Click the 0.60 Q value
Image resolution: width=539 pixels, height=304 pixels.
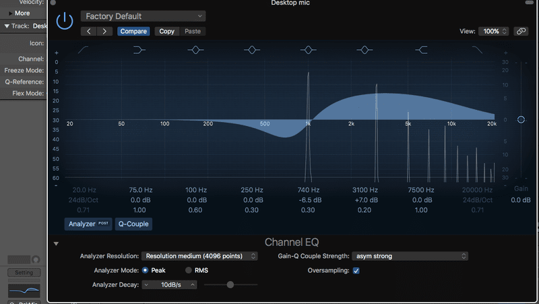(195, 210)
